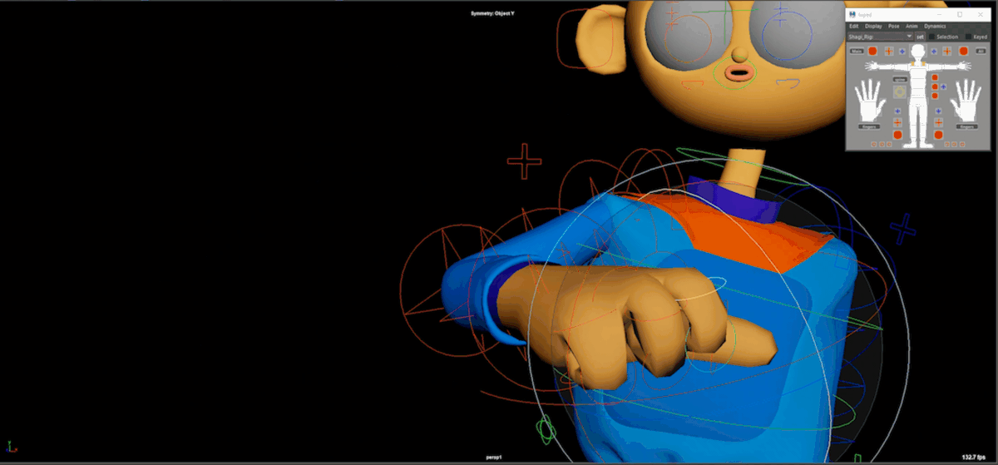Enable the Keyed checkbox

coord(968,37)
